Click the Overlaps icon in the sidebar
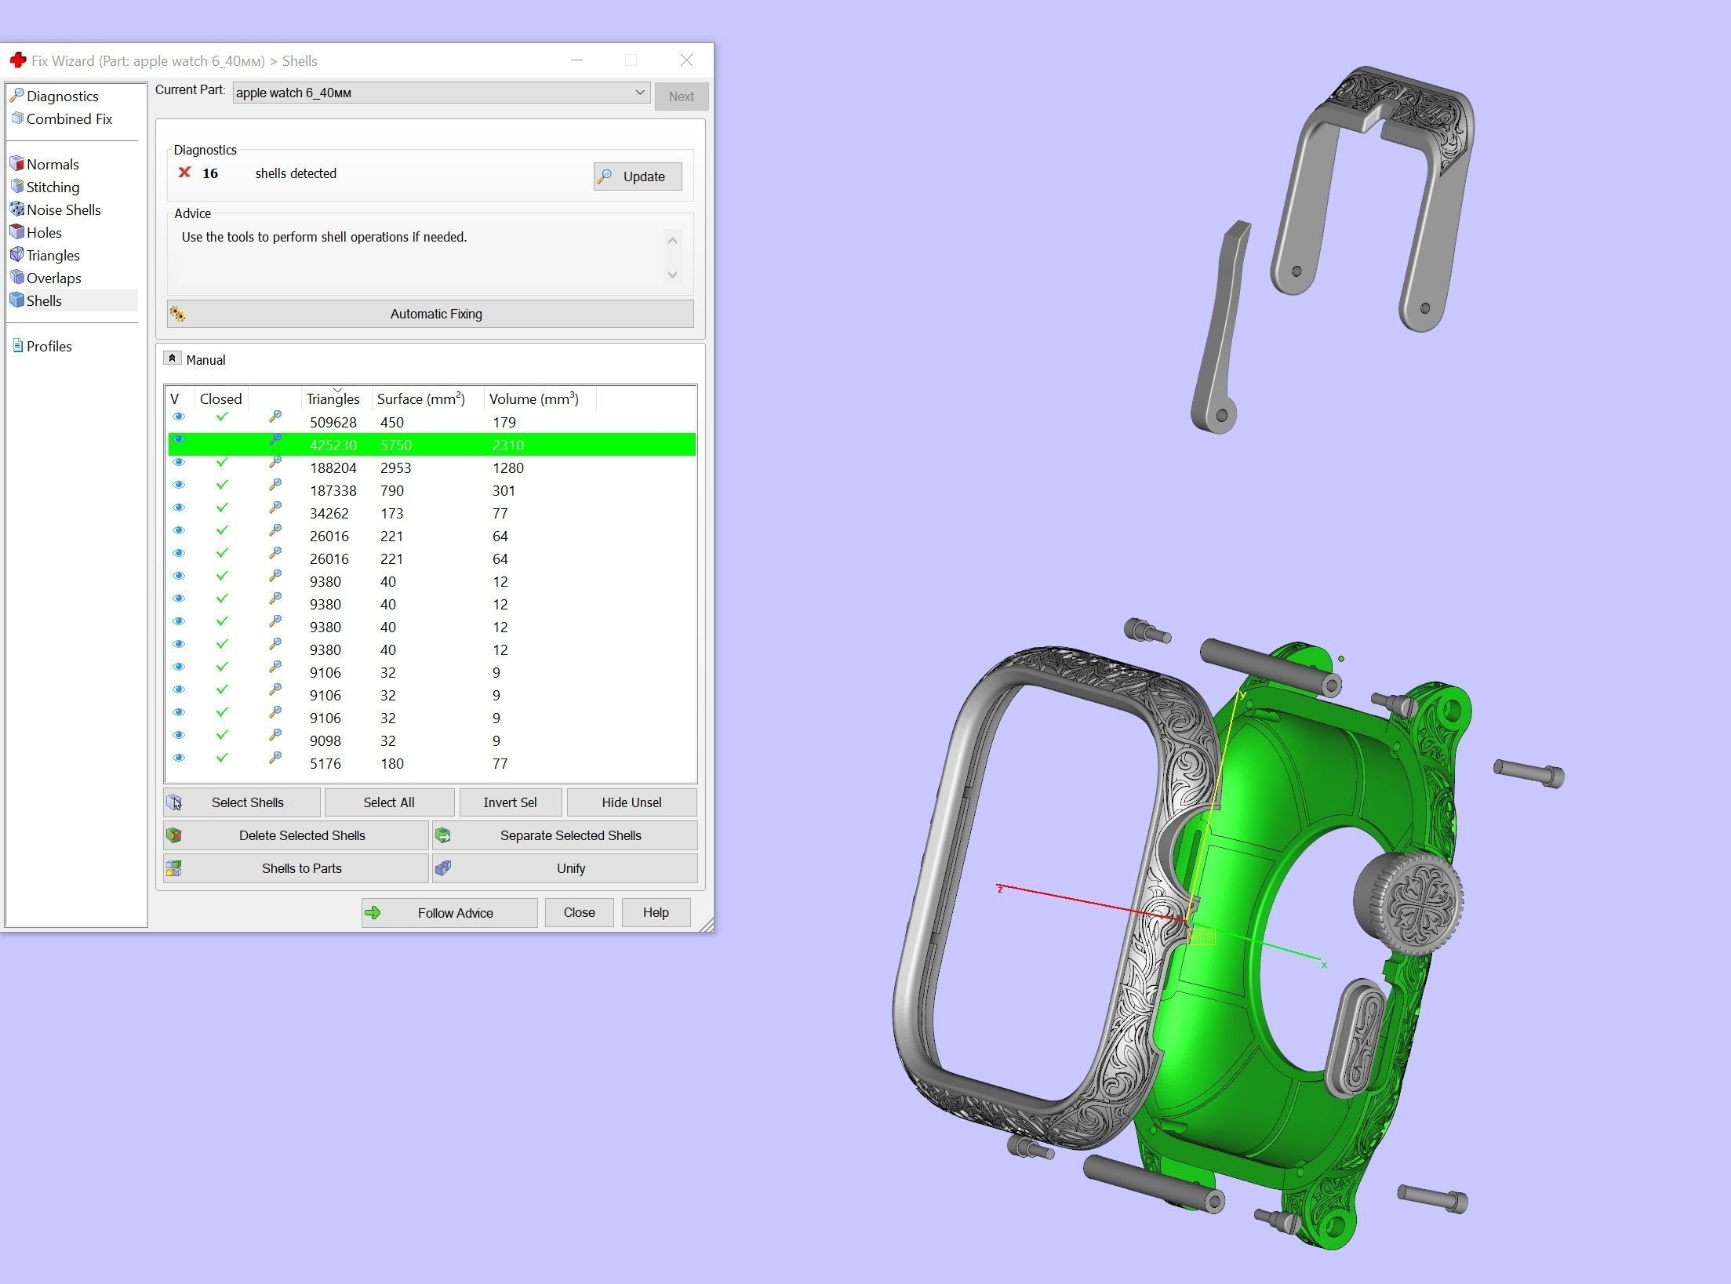Screen dimensions: 1731x1284 pos(16,278)
